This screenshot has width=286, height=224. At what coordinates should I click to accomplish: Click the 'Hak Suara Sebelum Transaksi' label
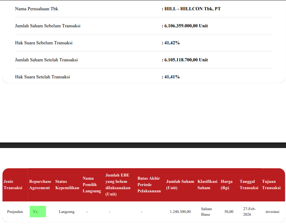pyautogui.click(x=44, y=43)
